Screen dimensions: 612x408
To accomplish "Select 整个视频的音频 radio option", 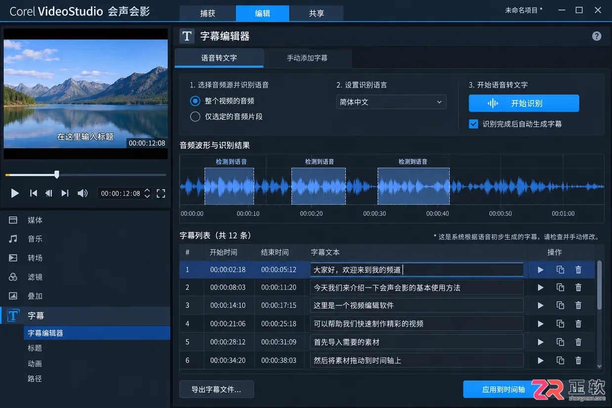I will (x=195, y=101).
